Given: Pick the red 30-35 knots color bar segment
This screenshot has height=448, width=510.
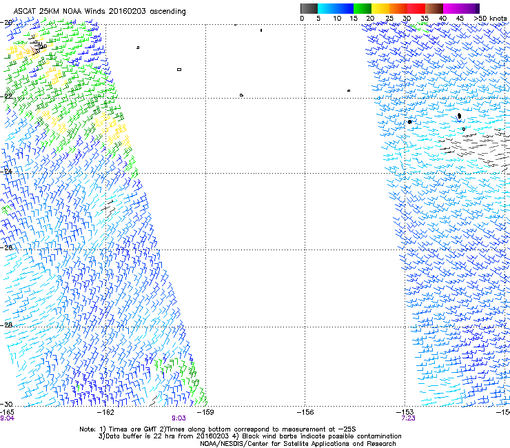Looking at the screenshot, I should click(x=416, y=8).
